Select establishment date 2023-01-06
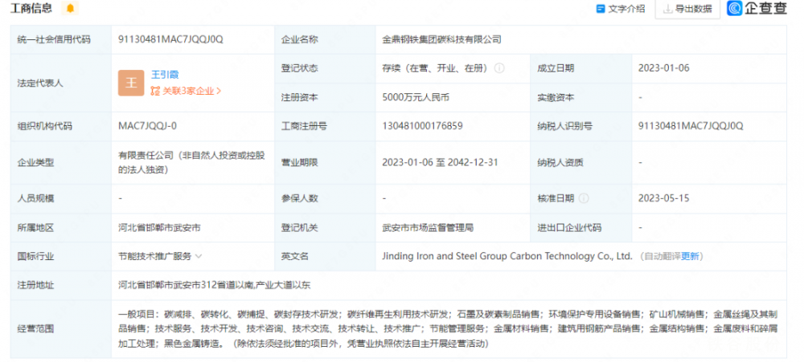The height and width of the screenshot is (362, 804). (x=664, y=68)
